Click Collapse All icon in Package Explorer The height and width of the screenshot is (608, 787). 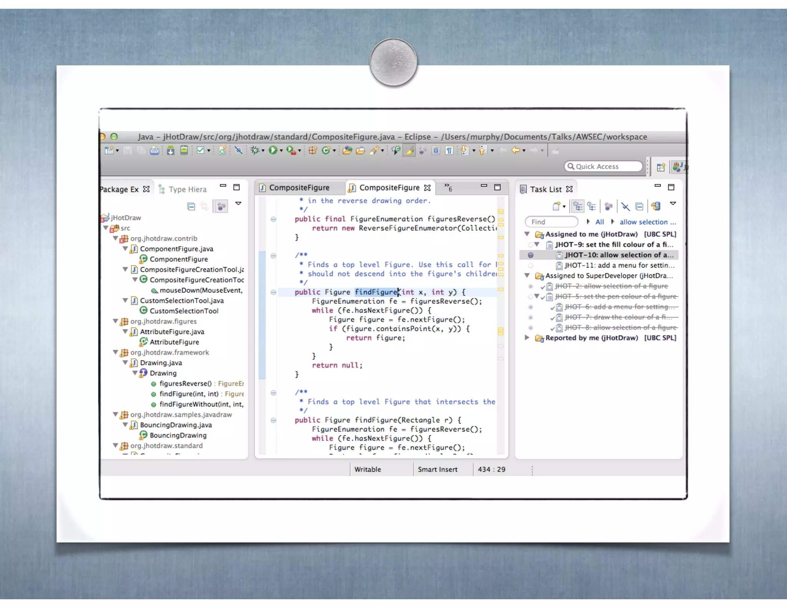click(x=191, y=206)
